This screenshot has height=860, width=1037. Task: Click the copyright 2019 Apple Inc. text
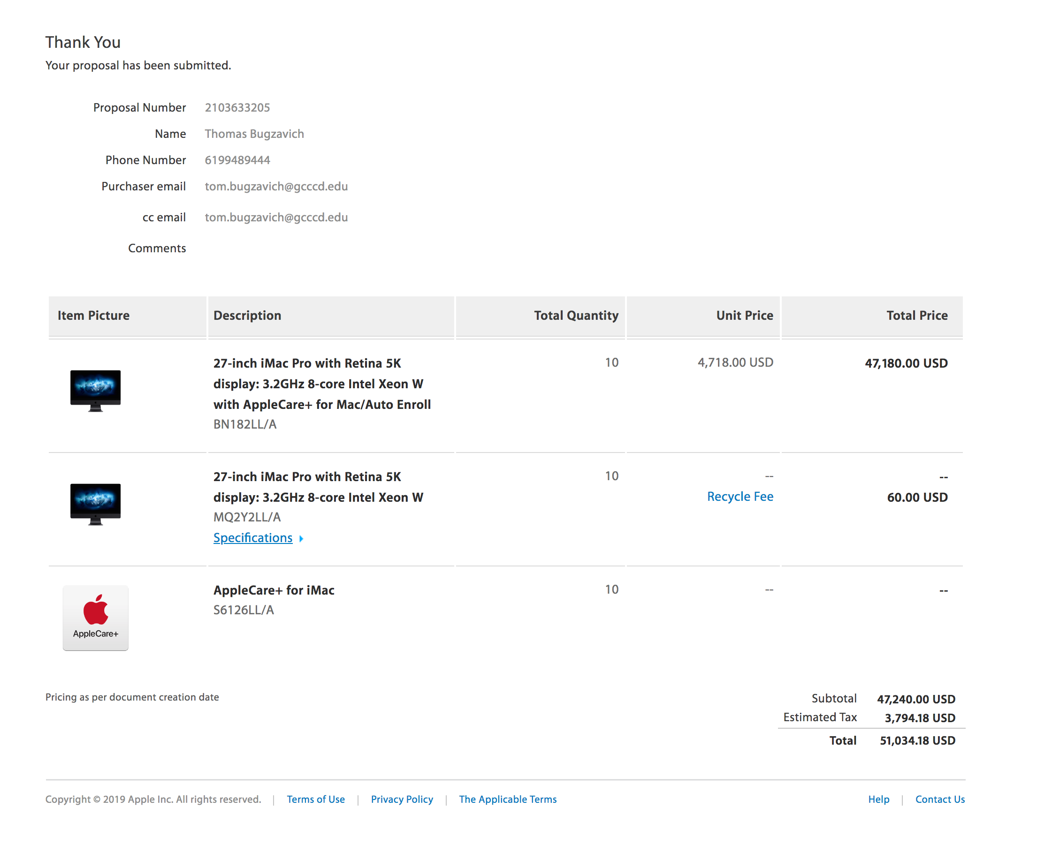coord(153,800)
